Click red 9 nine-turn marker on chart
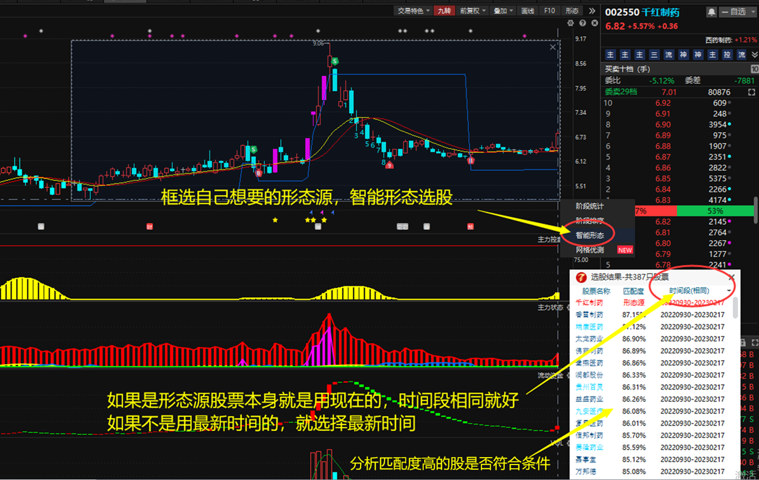This screenshot has height=480, width=759. click(x=390, y=166)
